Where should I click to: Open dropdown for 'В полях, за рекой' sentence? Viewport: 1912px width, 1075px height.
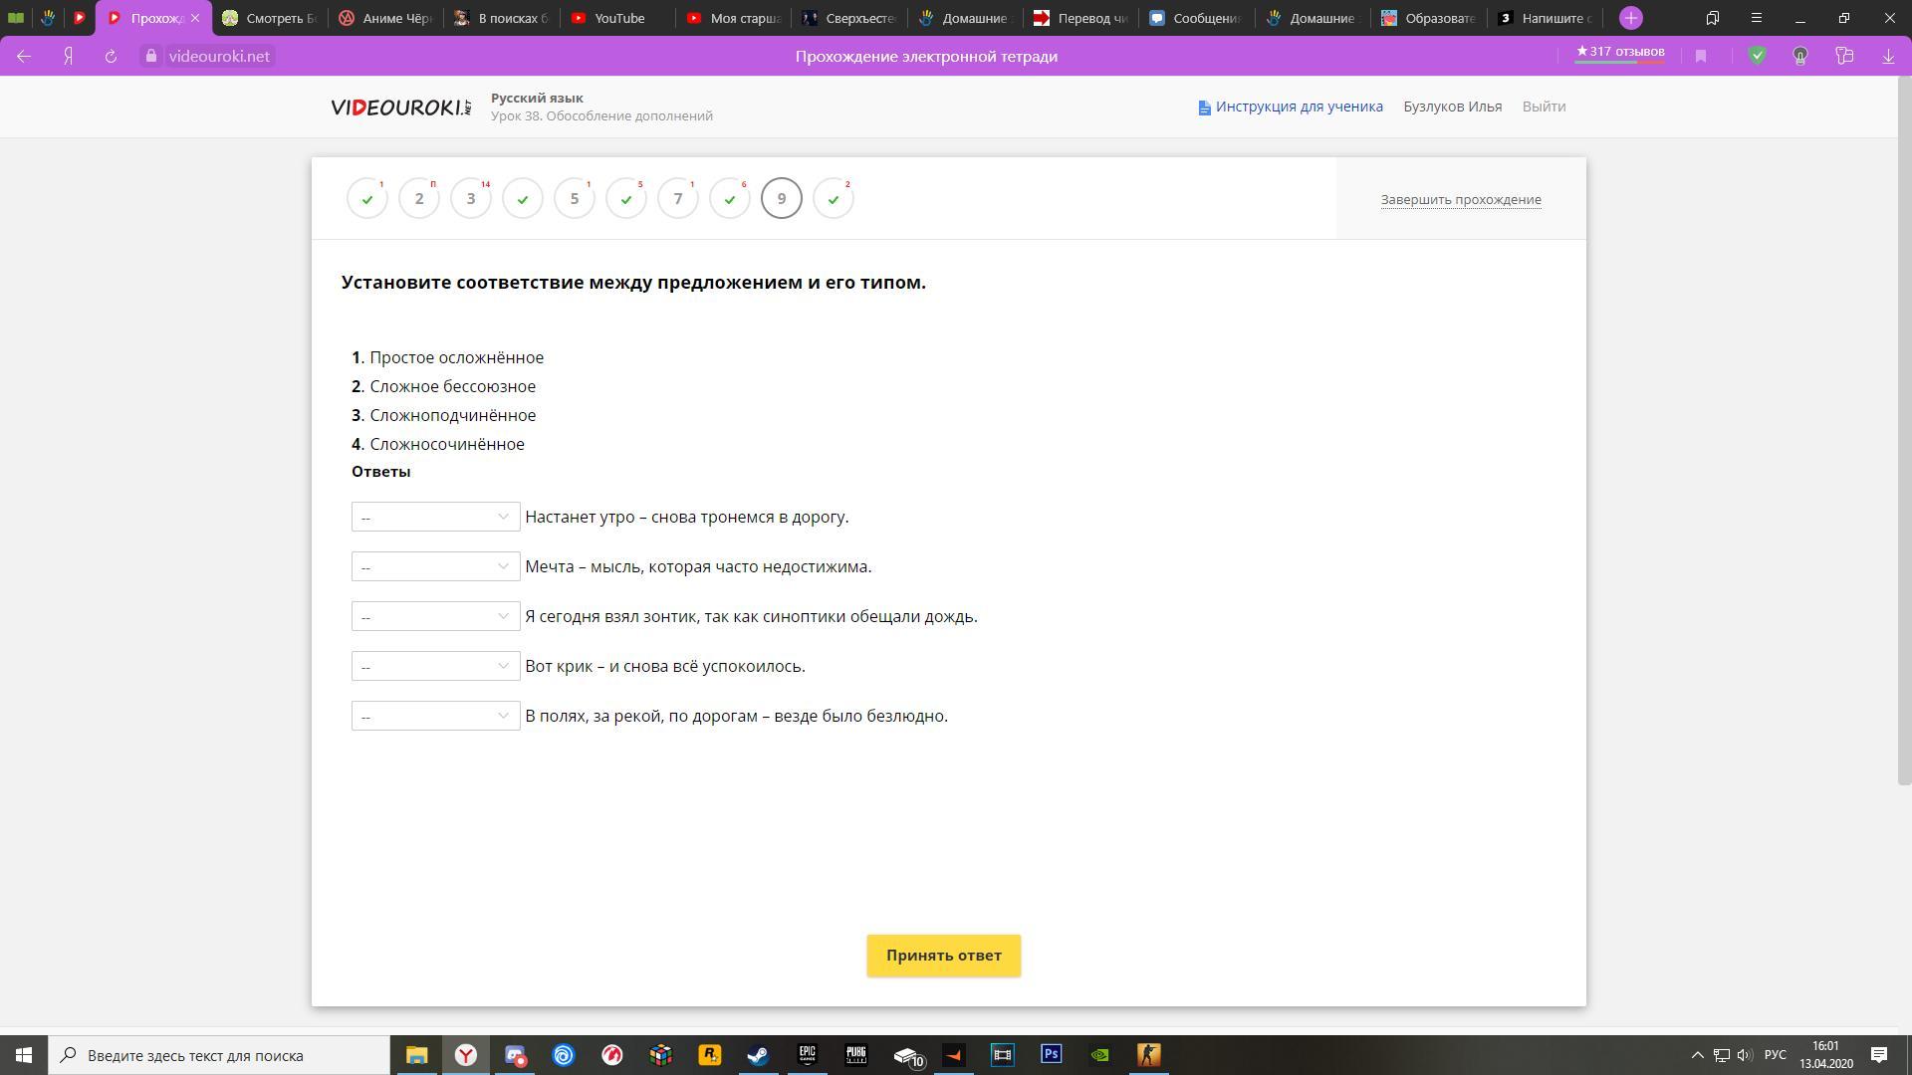[435, 716]
